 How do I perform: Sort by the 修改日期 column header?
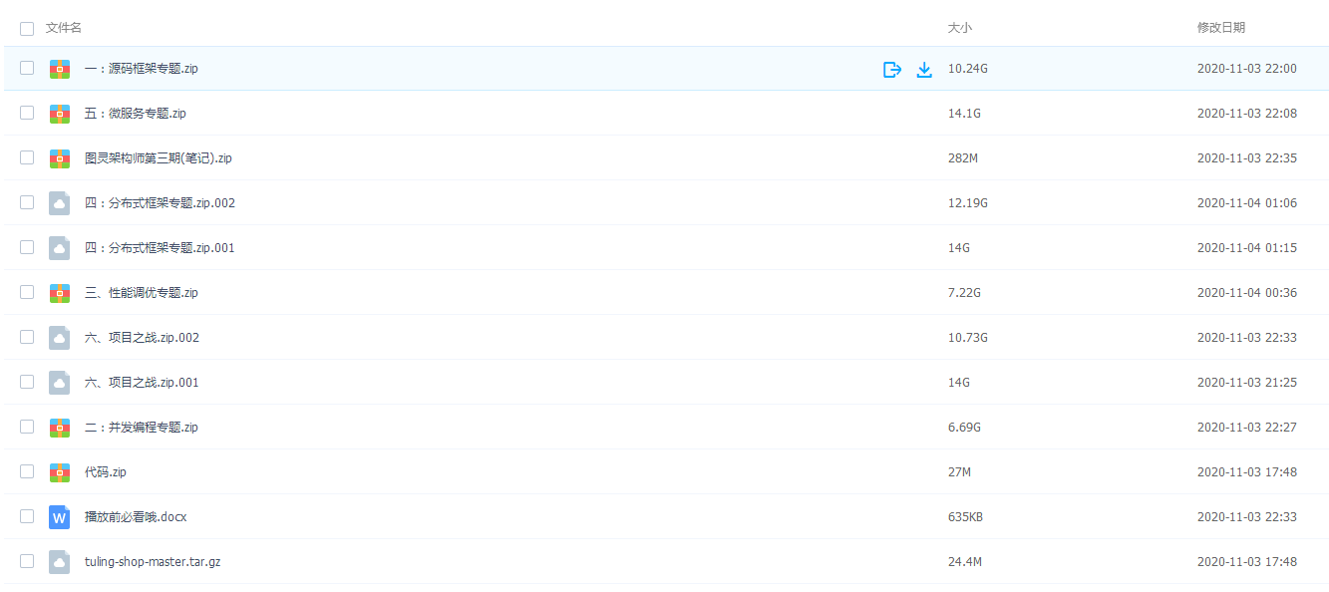(x=1221, y=28)
